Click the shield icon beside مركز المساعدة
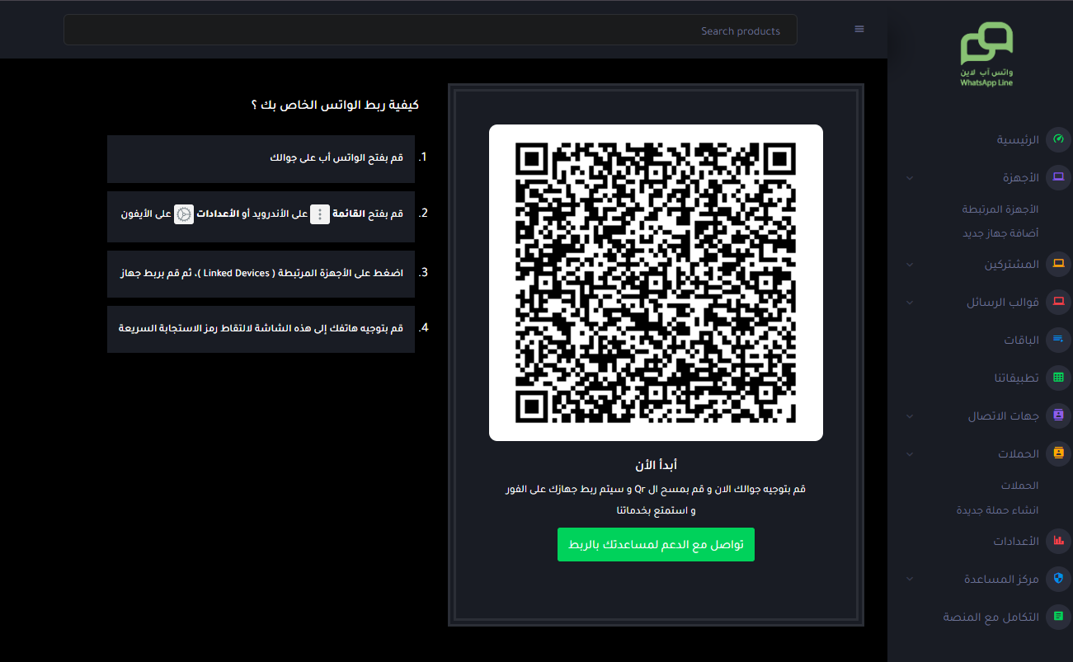The height and width of the screenshot is (662, 1073). pyautogui.click(x=1057, y=579)
